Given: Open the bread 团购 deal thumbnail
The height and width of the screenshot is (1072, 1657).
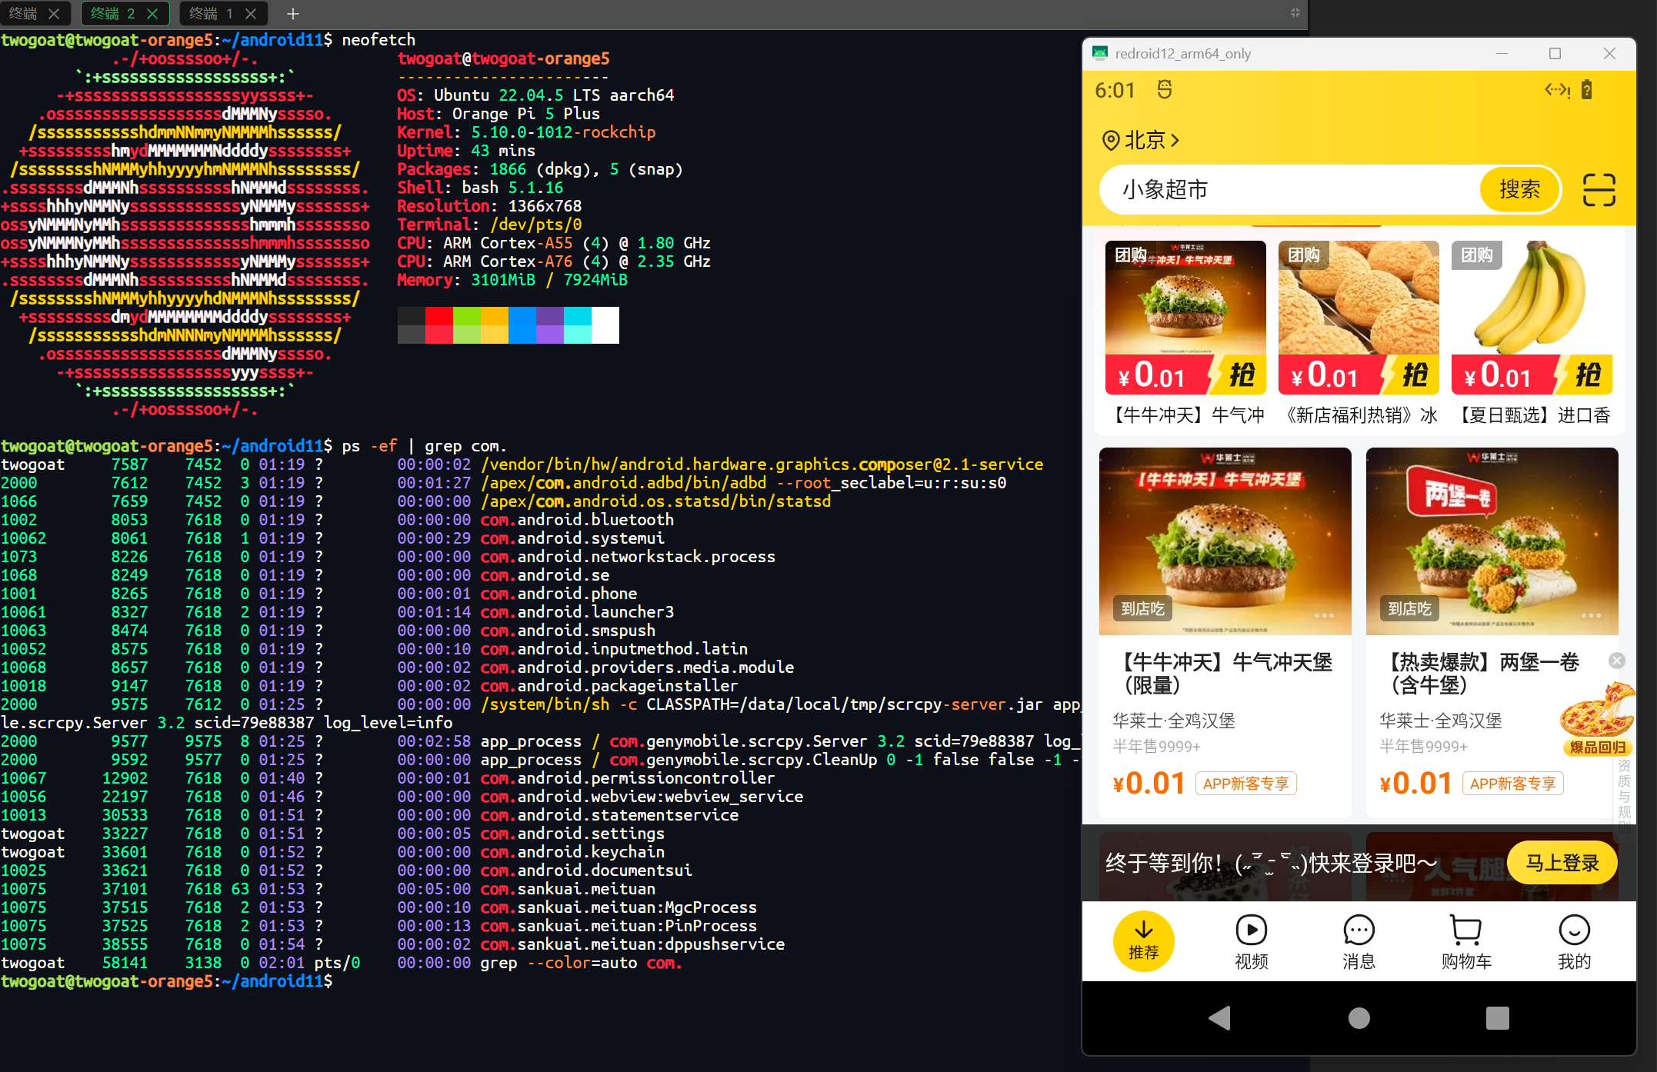Looking at the screenshot, I should 1359,298.
